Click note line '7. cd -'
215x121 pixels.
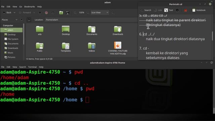(x=144, y=48)
